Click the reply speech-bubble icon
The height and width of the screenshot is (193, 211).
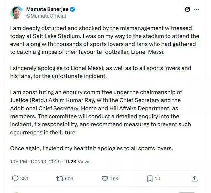(15, 178)
